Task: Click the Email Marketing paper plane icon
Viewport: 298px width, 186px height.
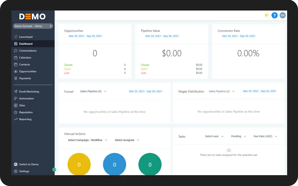Action: pos(16,92)
